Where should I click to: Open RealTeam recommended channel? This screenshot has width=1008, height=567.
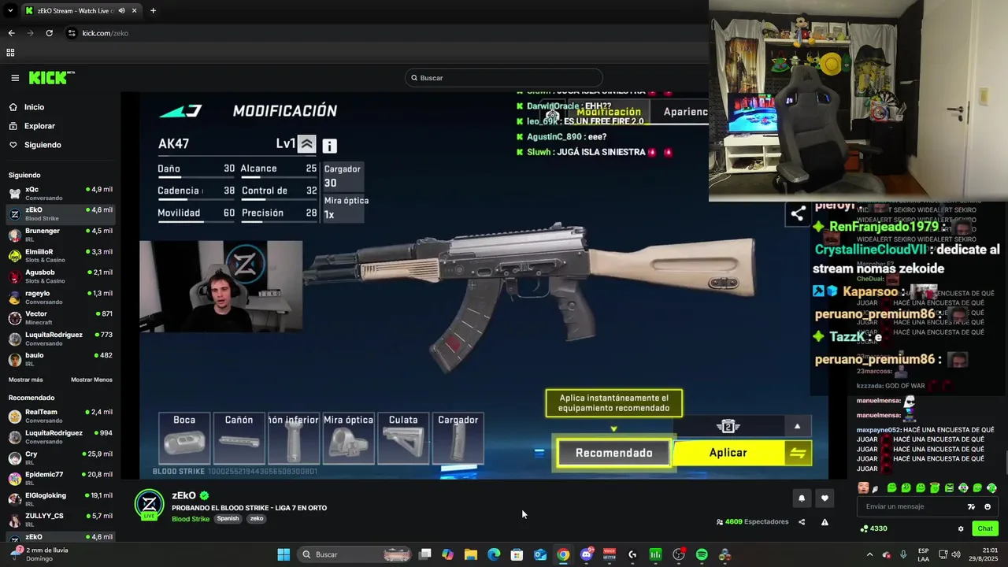point(60,416)
